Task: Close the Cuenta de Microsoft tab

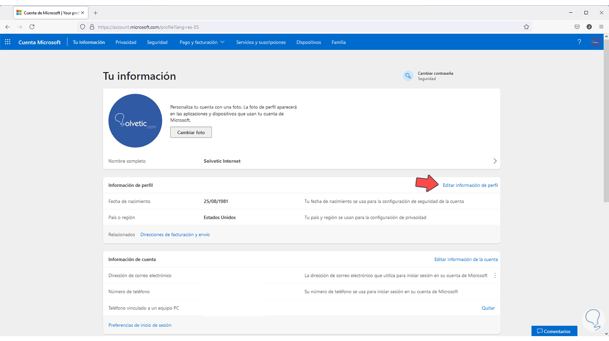Action: pos(83,13)
